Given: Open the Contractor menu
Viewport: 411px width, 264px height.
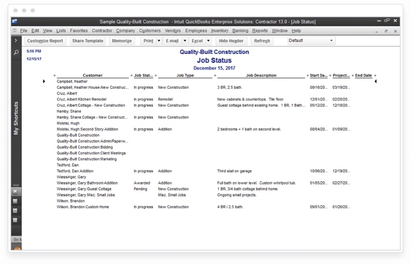Looking at the screenshot, I should [x=102, y=31].
